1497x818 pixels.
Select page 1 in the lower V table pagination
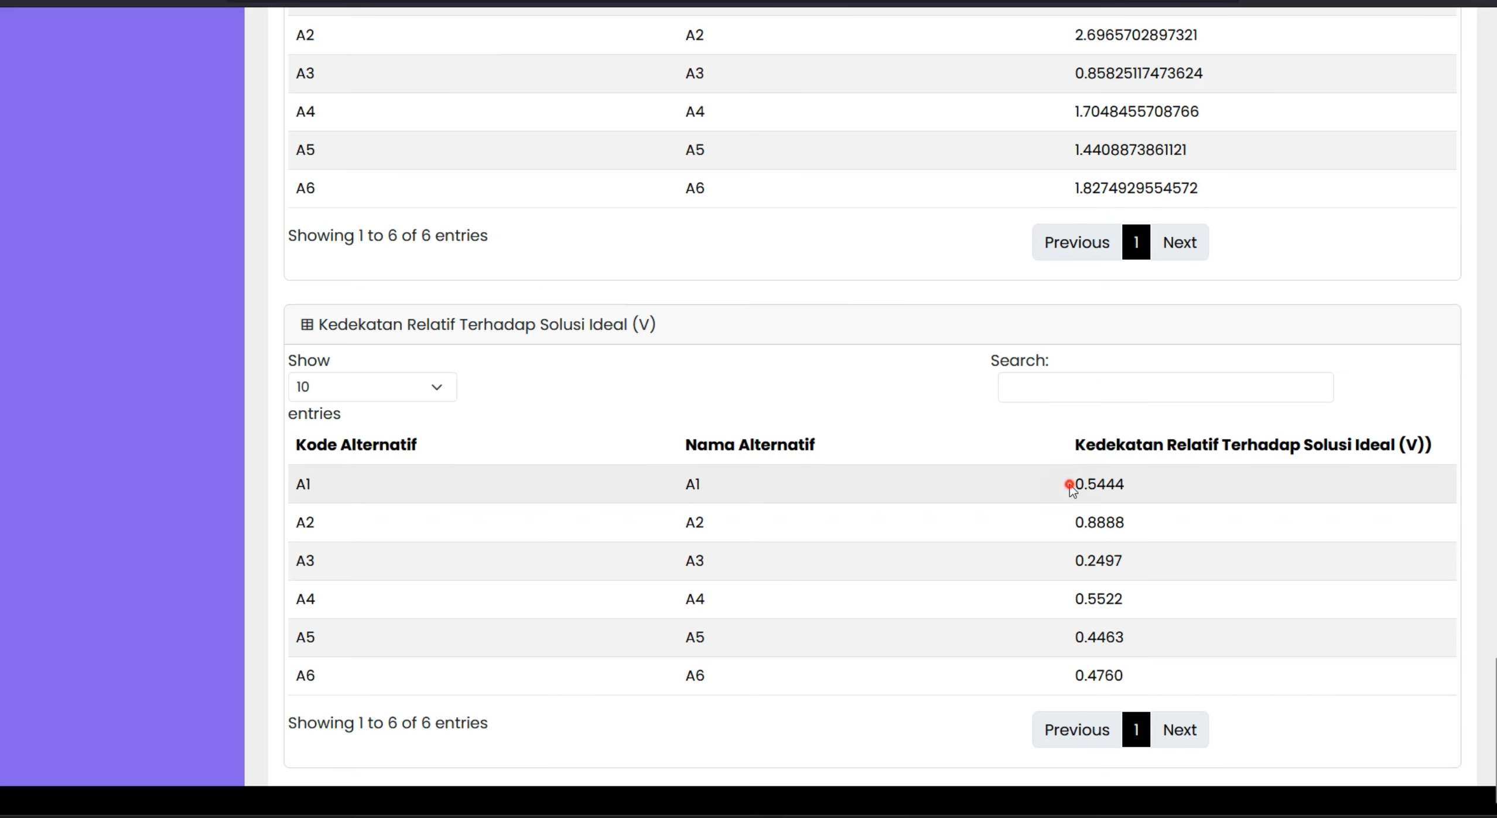(1136, 730)
